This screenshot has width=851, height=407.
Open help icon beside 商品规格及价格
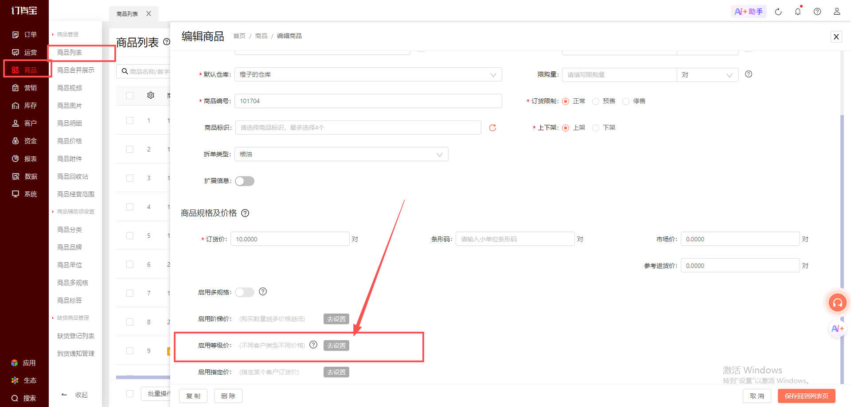[x=245, y=213]
